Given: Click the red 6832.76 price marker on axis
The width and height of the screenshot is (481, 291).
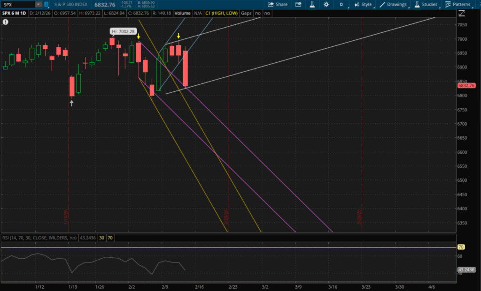Looking at the screenshot, I should click(466, 86).
